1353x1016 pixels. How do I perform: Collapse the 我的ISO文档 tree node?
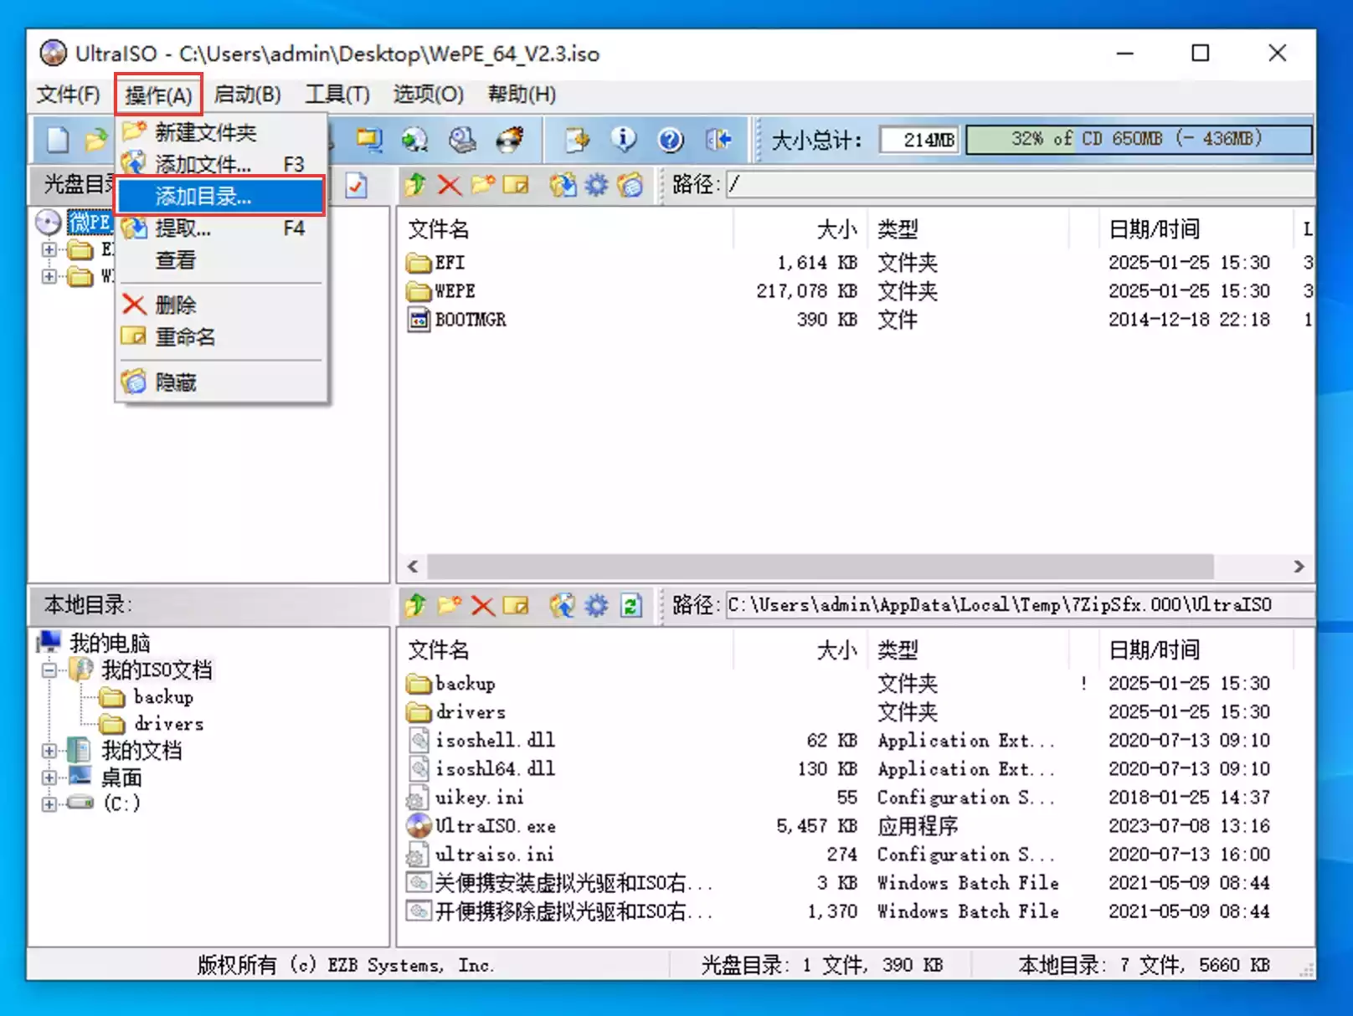tap(49, 670)
